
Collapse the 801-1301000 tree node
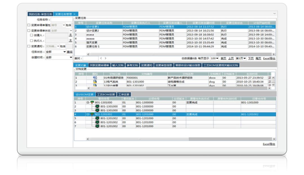tap(88, 103)
